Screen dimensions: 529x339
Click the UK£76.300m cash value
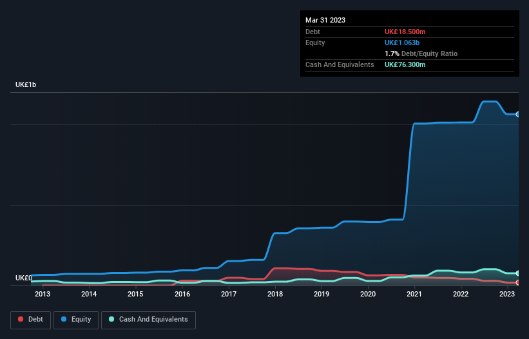(x=405, y=64)
